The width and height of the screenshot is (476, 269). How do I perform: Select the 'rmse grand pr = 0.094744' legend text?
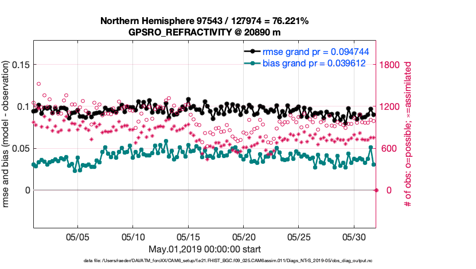(x=315, y=52)
